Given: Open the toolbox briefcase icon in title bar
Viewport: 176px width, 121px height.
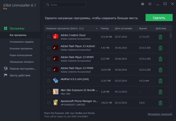Looking at the screenshot, I should [142, 4].
